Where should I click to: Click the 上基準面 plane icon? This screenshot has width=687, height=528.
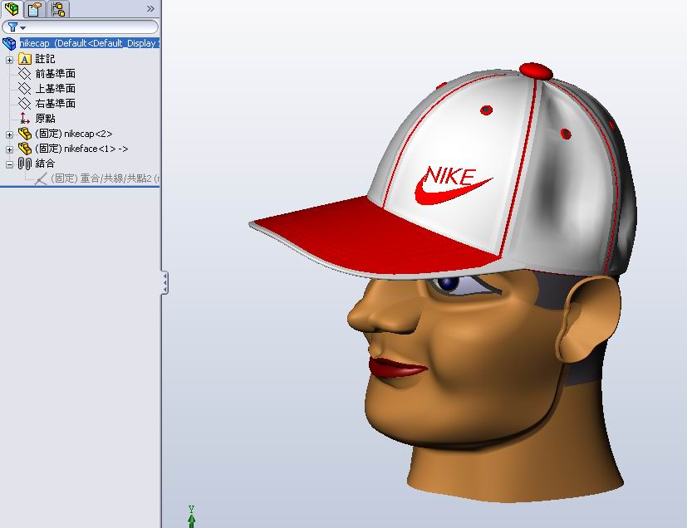click(25, 89)
